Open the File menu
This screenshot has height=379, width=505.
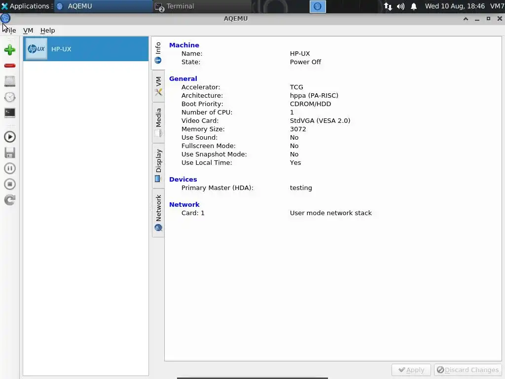[10, 30]
